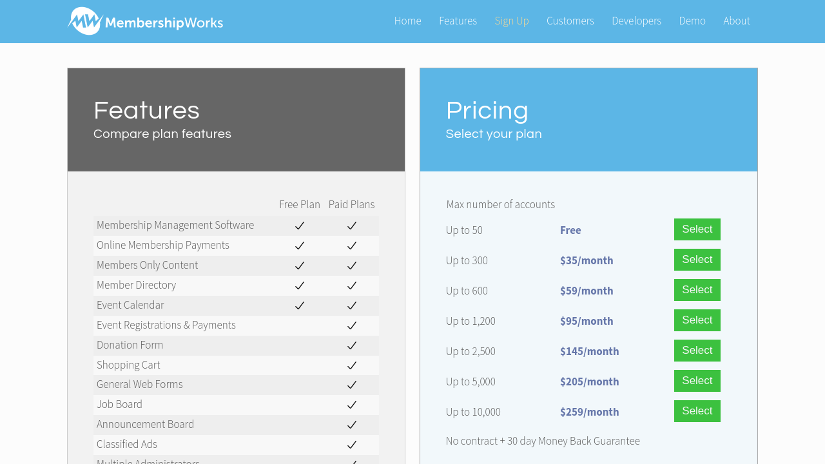Pick the $95/month plan for 1,200 accounts
The image size is (825, 464).
coord(697,320)
